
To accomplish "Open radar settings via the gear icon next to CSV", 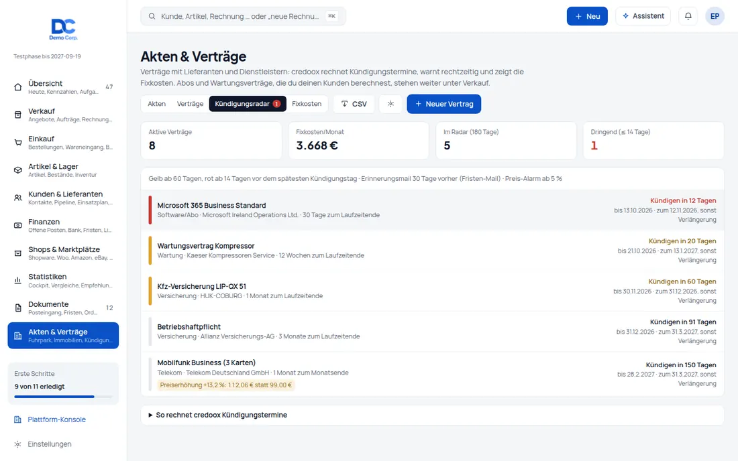I will click(390, 104).
